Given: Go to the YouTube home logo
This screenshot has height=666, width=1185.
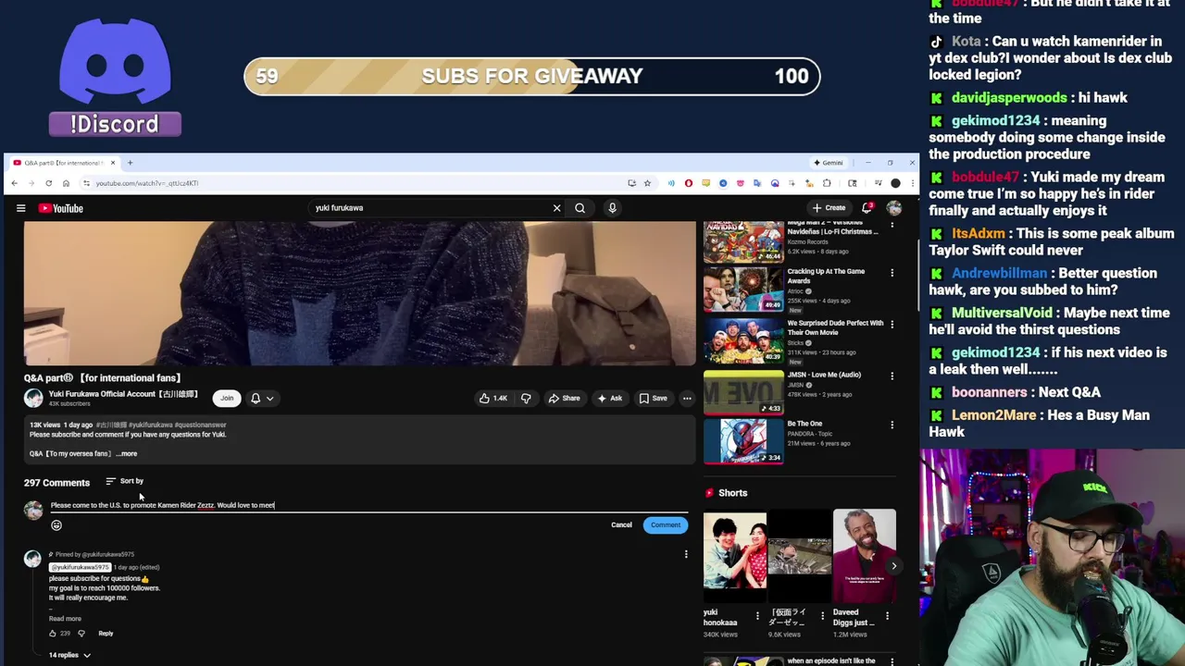Looking at the screenshot, I should [61, 208].
